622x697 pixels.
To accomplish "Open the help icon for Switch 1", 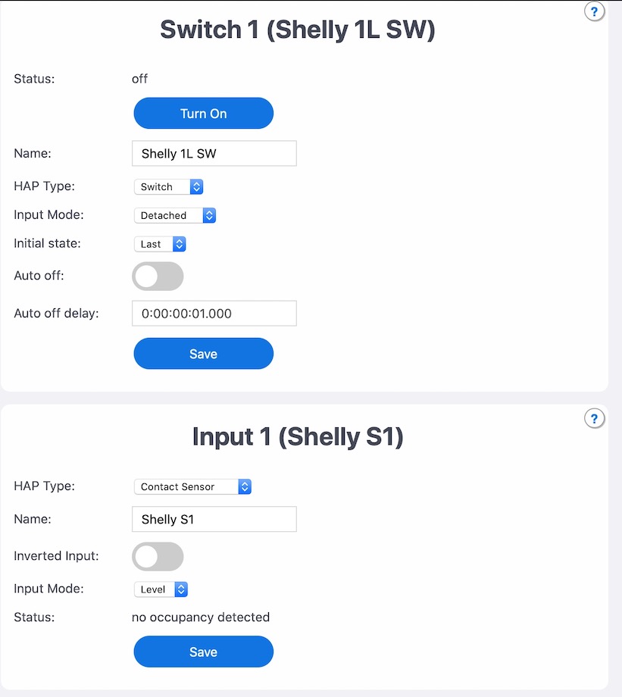I will (x=594, y=11).
